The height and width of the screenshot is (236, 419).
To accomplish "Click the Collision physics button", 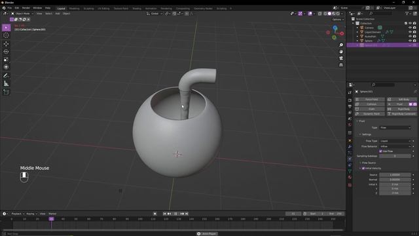I will [x=370, y=104].
